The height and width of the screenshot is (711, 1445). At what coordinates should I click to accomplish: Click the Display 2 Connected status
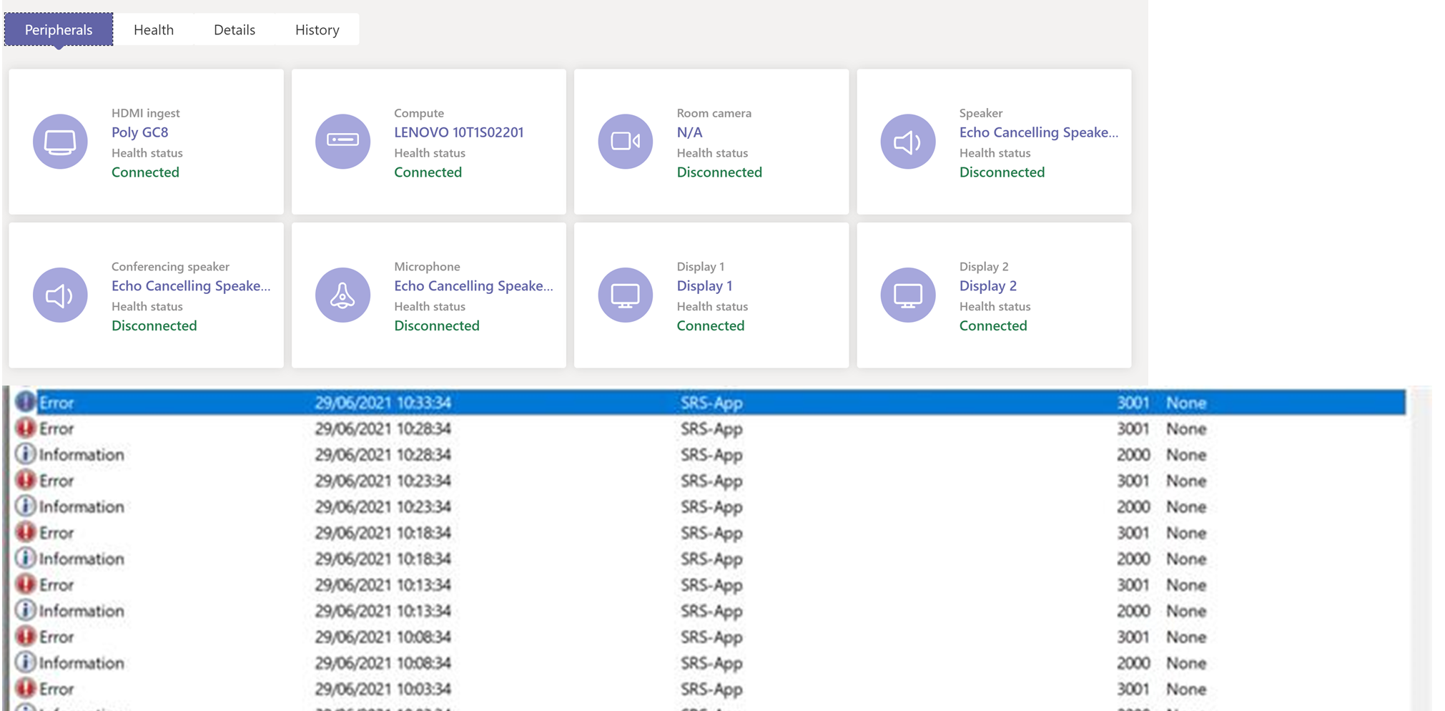click(x=993, y=325)
